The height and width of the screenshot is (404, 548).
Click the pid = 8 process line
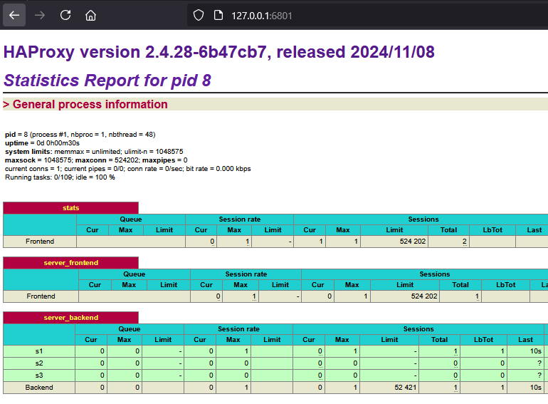pyautogui.click(x=80, y=135)
